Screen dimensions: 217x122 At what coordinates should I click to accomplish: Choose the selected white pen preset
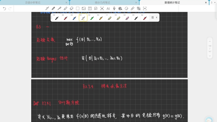[83, 18]
